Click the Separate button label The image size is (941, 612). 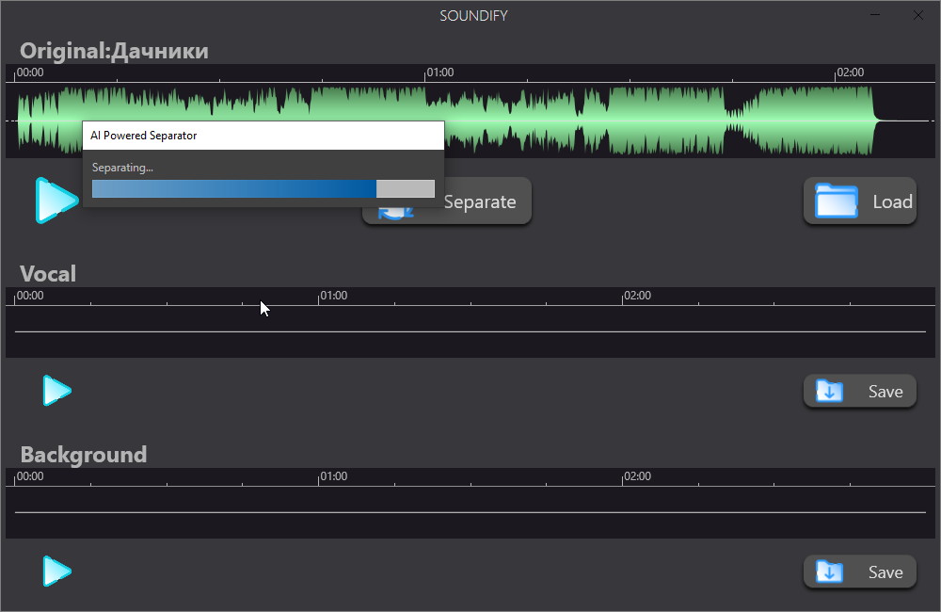pos(480,201)
